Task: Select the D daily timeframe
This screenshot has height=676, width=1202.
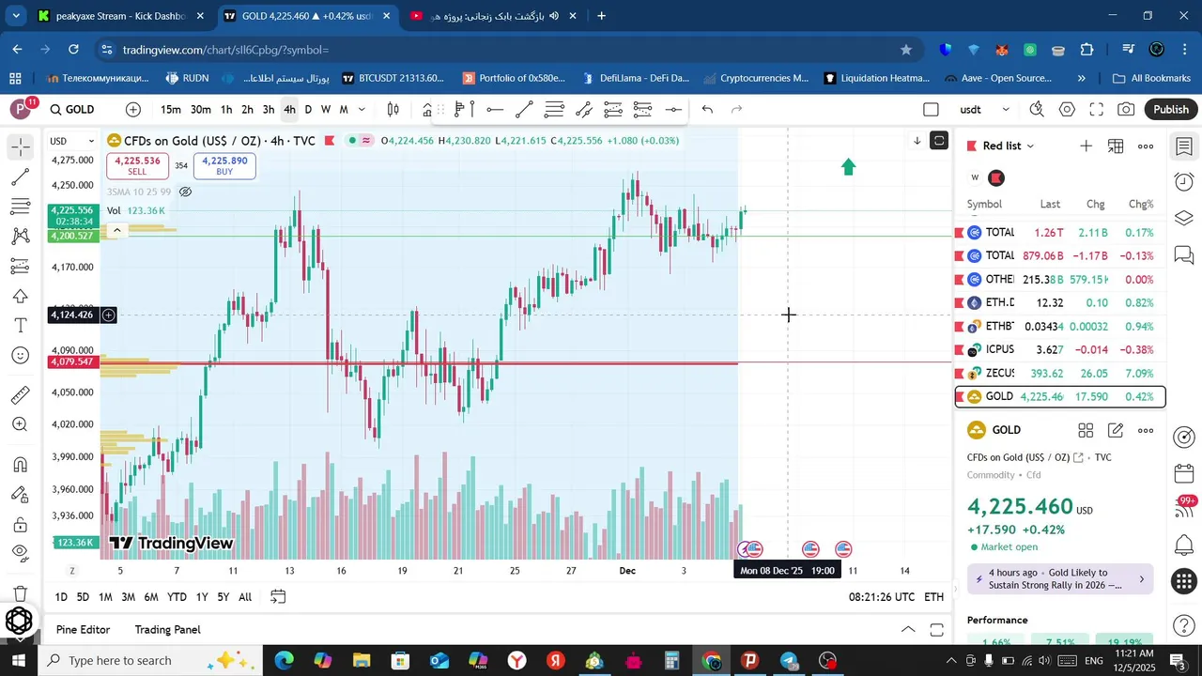Action: click(x=308, y=110)
